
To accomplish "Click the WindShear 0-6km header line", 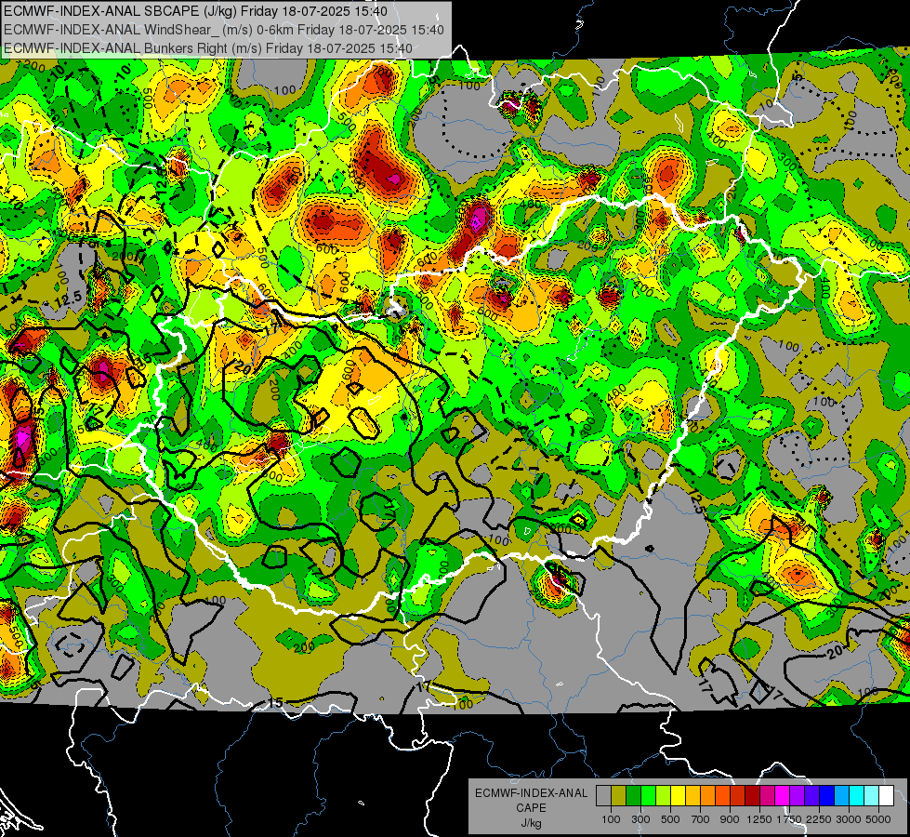I will point(224,30).
